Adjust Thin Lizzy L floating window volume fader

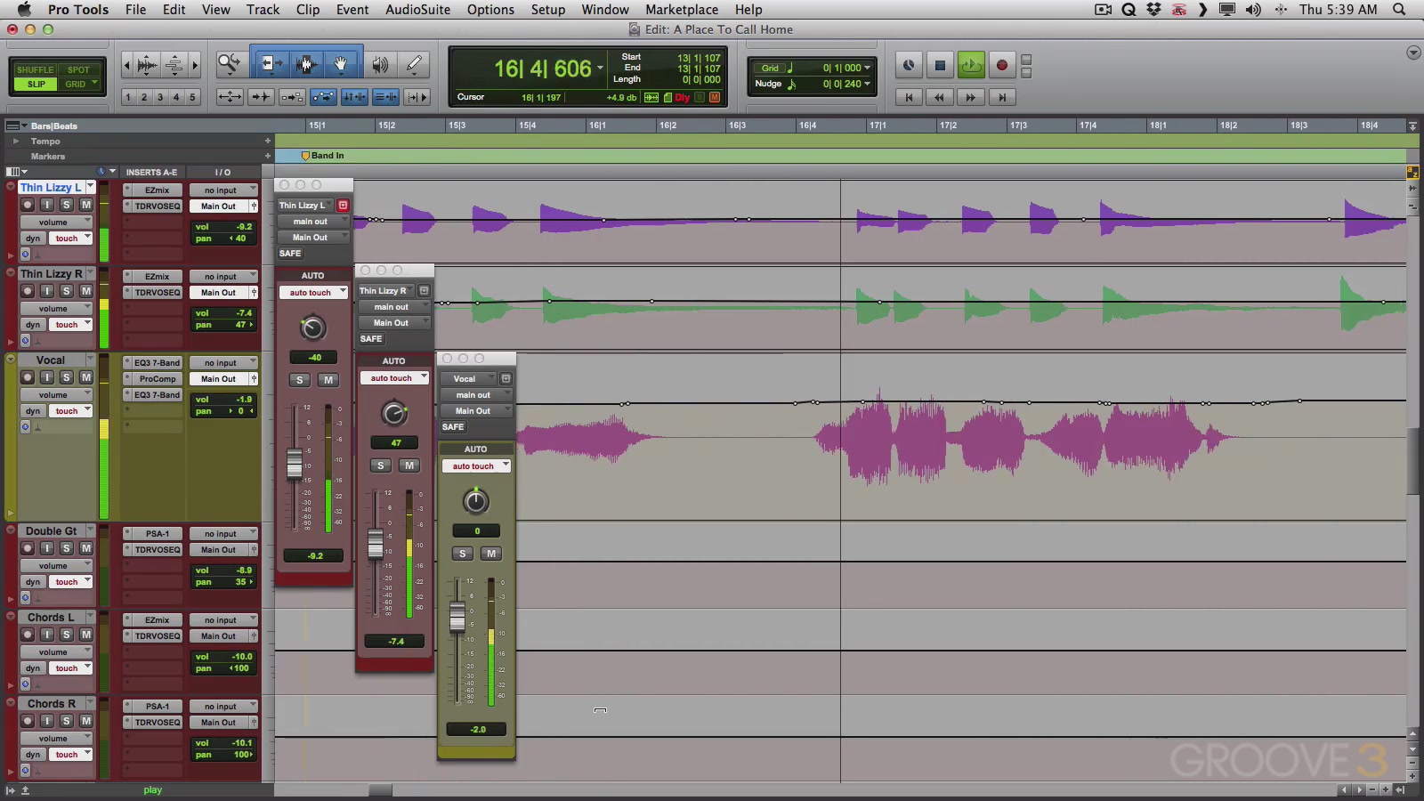(295, 465)
